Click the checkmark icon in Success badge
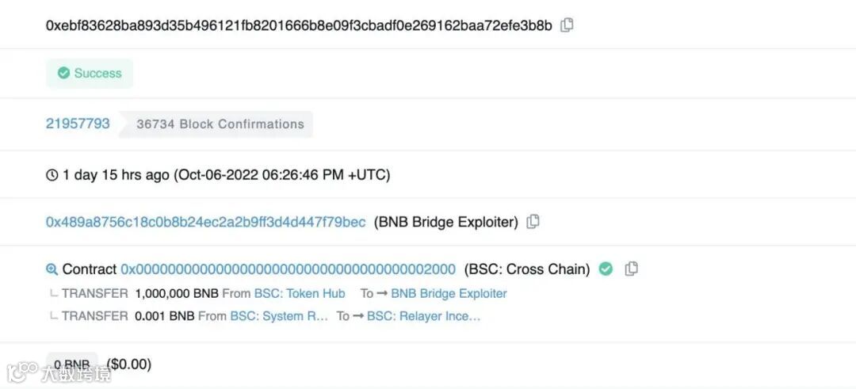This screenshot has width=856, height=389. [63, 73]
